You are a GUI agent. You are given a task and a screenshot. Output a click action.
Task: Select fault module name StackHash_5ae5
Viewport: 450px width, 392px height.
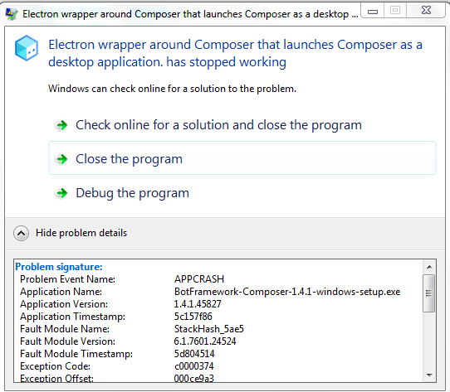(x=209, y=329)
